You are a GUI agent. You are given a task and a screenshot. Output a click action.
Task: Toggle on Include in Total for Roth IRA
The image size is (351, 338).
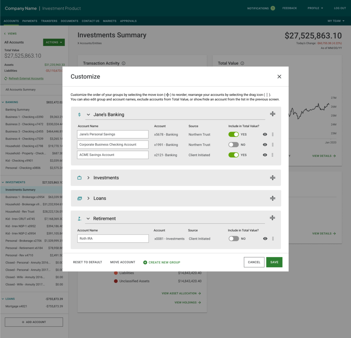pyautogui.click(x=234, y=239)
